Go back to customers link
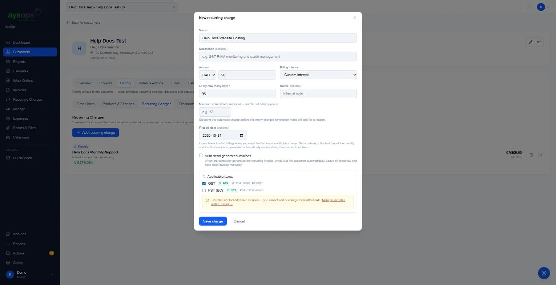 coord(83,22)
